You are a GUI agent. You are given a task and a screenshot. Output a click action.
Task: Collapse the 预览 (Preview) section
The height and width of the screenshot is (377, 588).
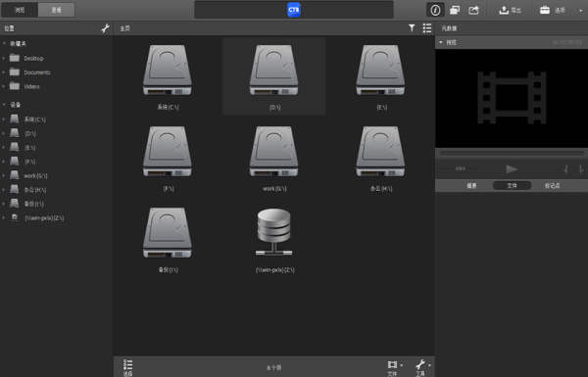pos(441,42)
